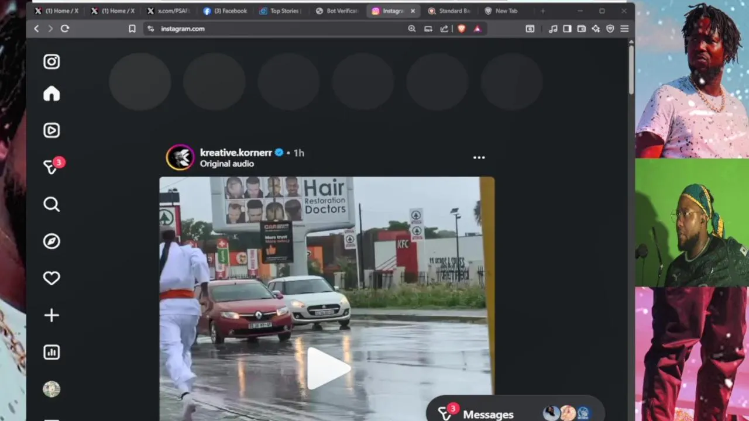This screenshot has width=749, height=421.
Task: Switch to the x.com/PSAF tab
Action: pos(168,11)
